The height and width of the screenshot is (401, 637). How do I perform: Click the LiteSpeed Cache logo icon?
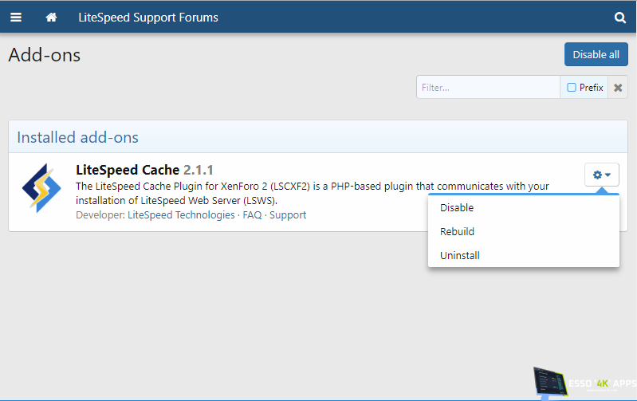[x=41, y=188]
